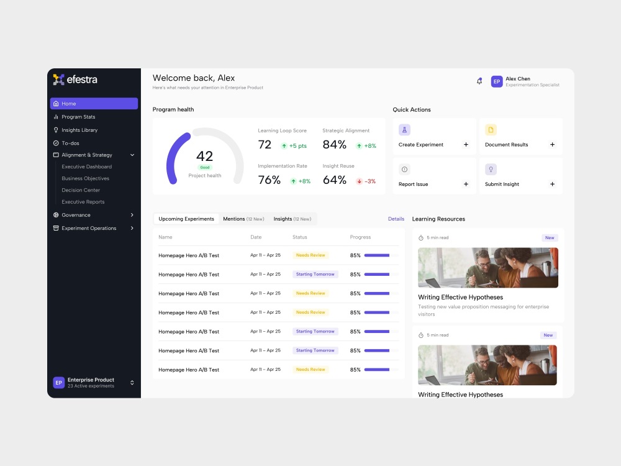The height and width of the screenshot is (466, 621).
Task: Click the Name column header
Action: click(165, 237)
